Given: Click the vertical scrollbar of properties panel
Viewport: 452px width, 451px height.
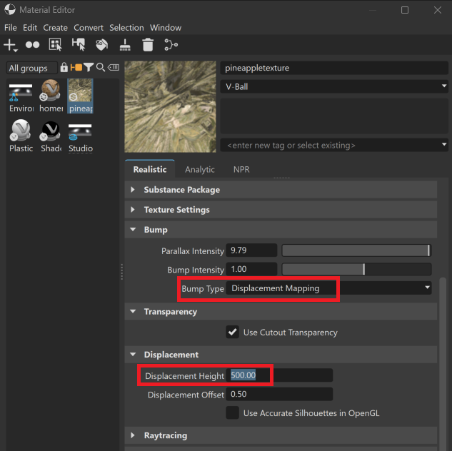Looking at the screenshot, I should (x=443, y=363).
